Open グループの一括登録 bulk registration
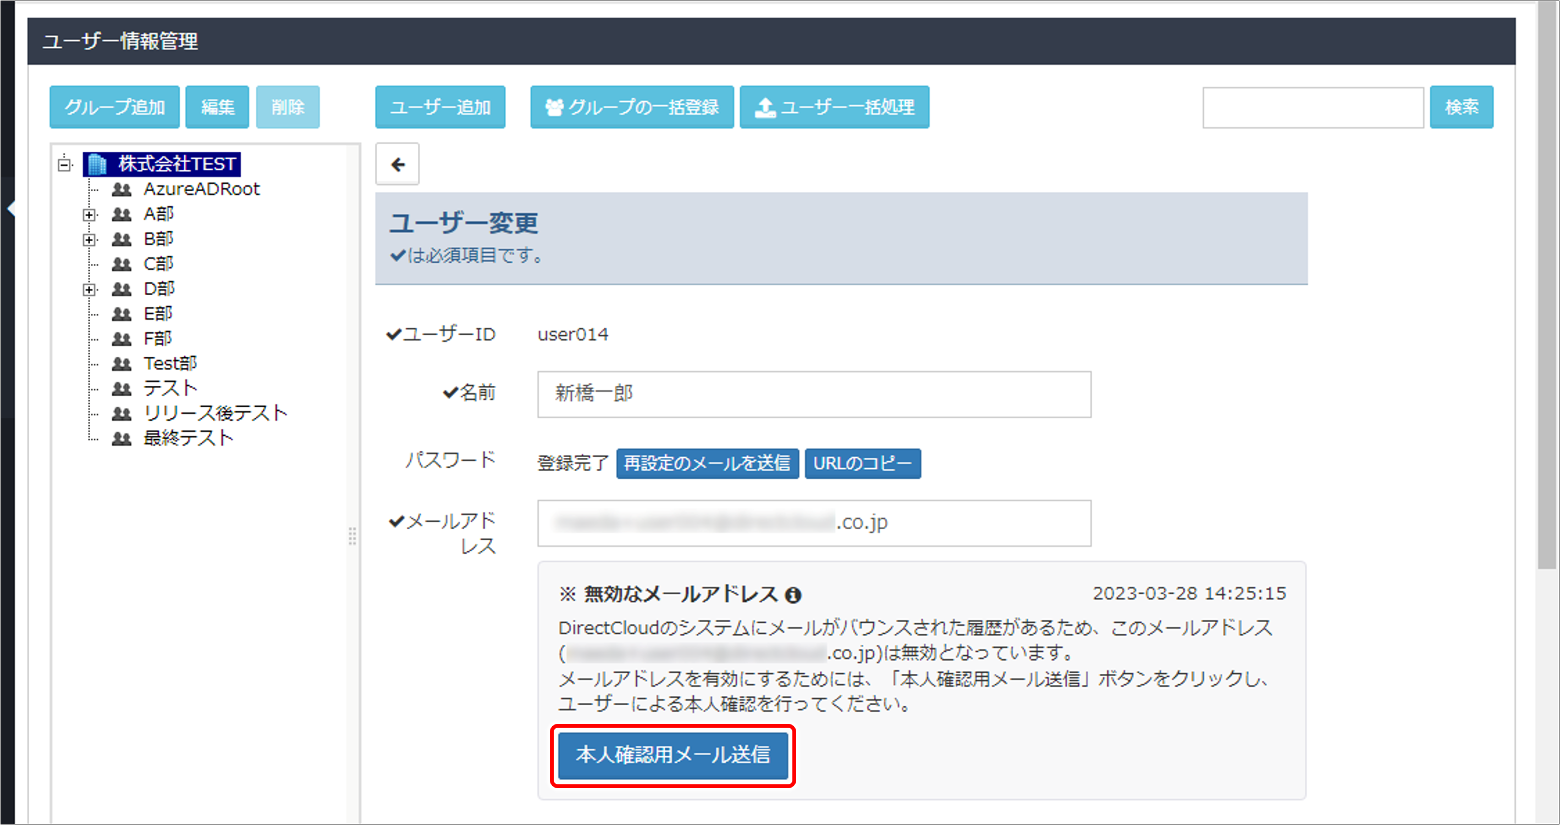This screenshot has height=825, width=1560. (632, 107)
